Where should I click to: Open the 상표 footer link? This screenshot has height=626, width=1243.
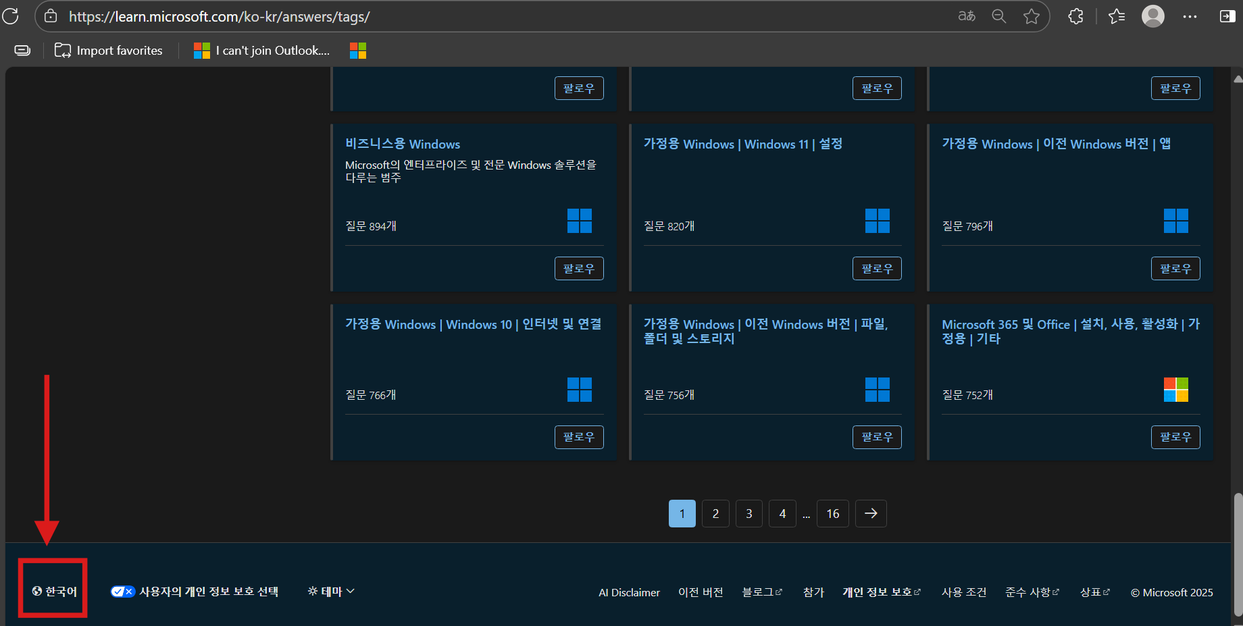pos(1095,592)
